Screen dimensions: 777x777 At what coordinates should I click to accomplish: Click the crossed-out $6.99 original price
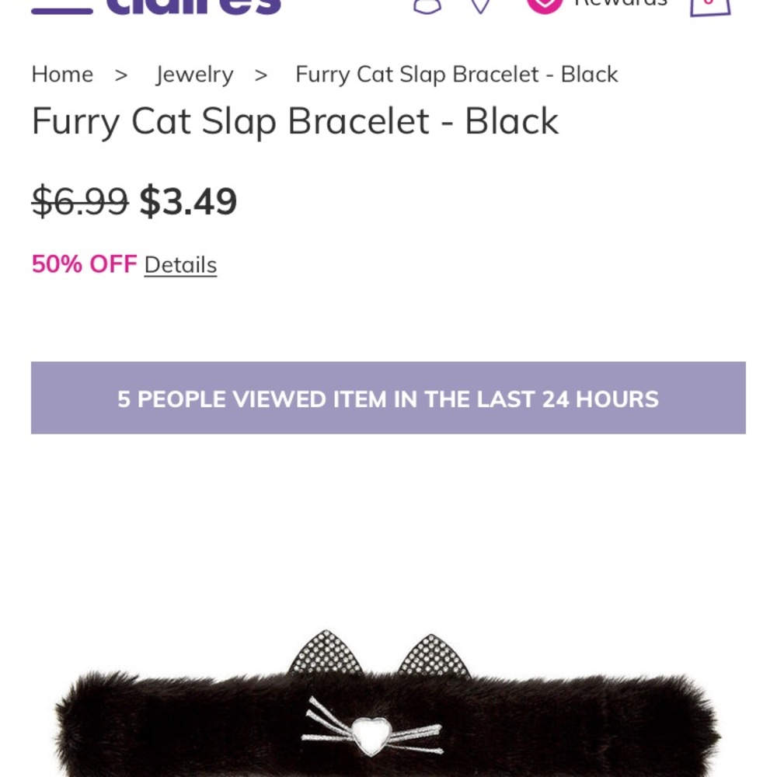tap(79, 202)
